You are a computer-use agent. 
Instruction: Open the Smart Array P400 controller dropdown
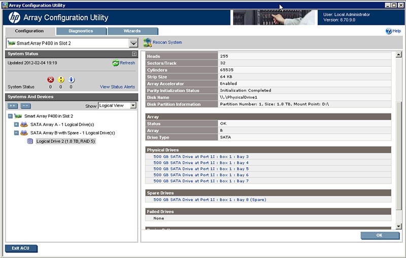(133, 44)
